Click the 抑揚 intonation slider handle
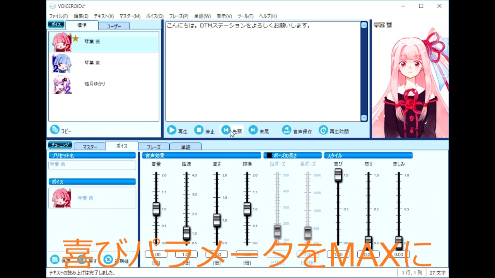 (x=247, y=208)
